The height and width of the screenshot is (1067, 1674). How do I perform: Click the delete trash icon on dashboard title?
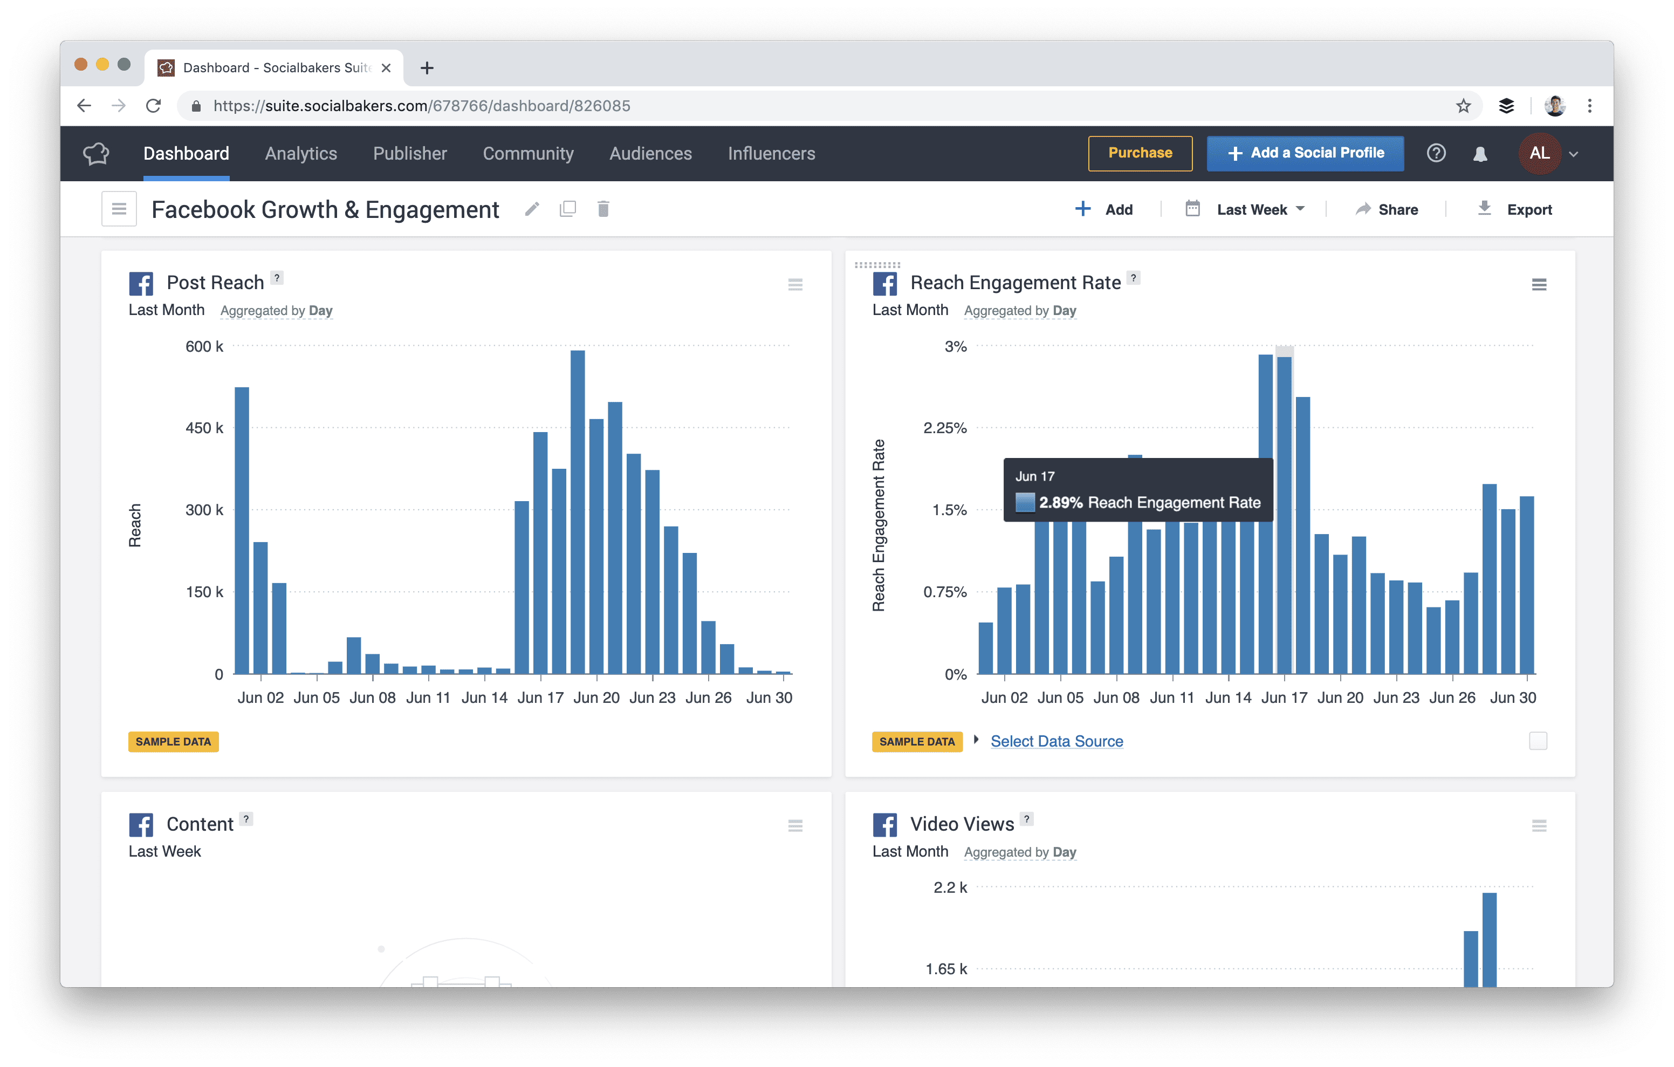pos(601,210)
